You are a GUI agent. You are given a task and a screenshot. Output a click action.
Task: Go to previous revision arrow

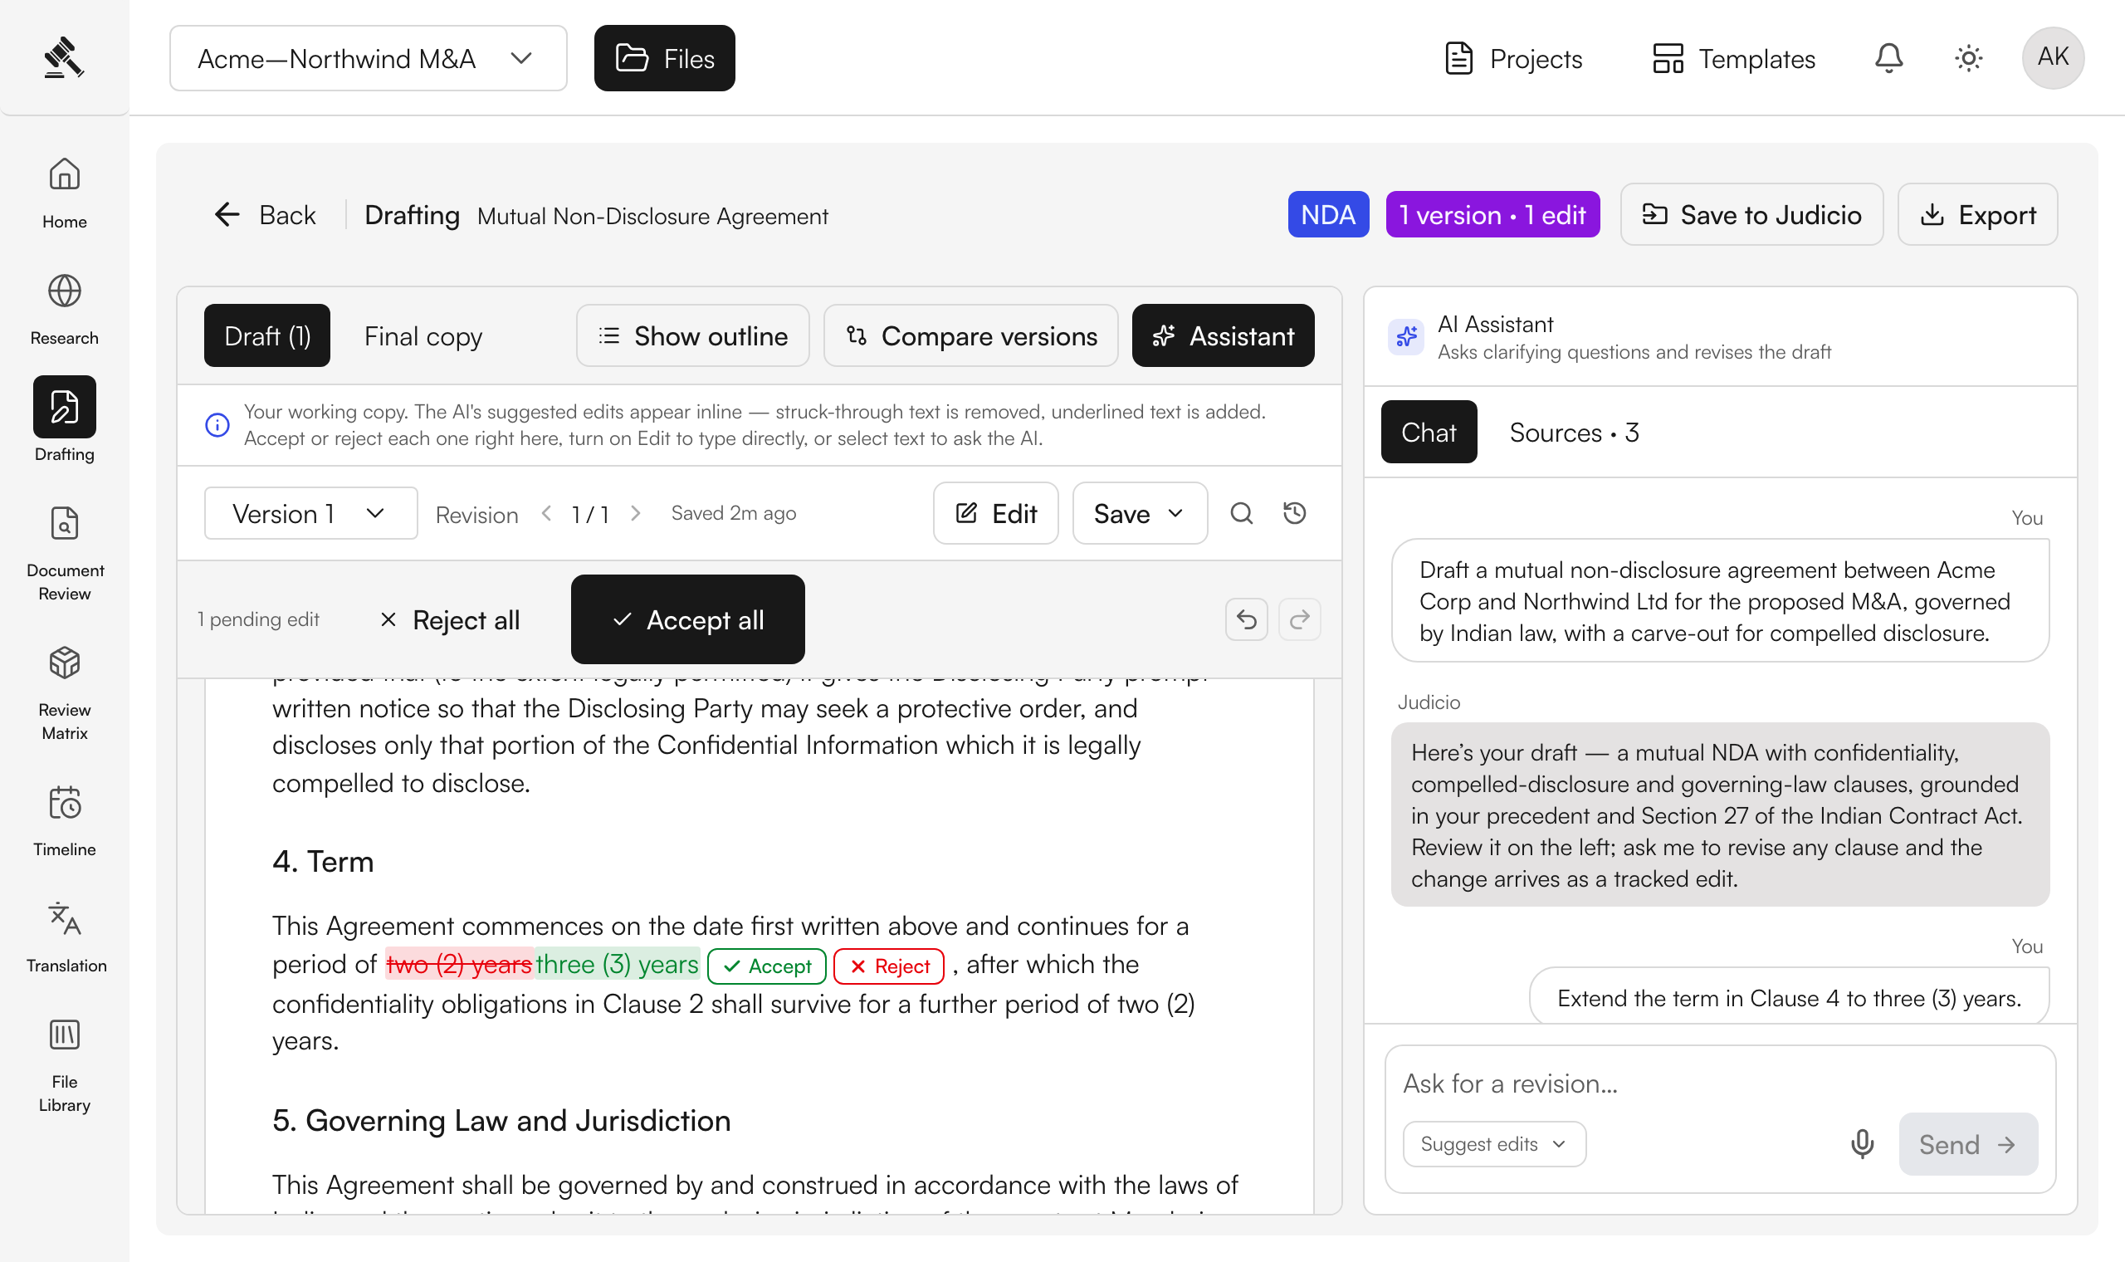pos(546,514)
